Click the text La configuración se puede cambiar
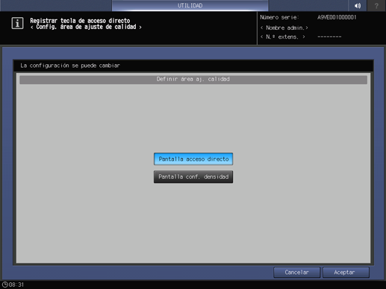386x289 pixels. pos(70,66)
